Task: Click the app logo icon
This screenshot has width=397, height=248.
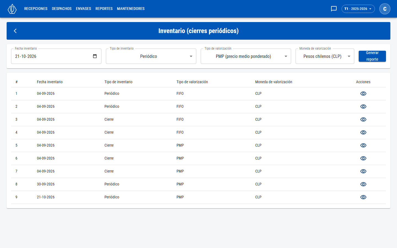Action: pyautogui.click(x=12, y=9)
